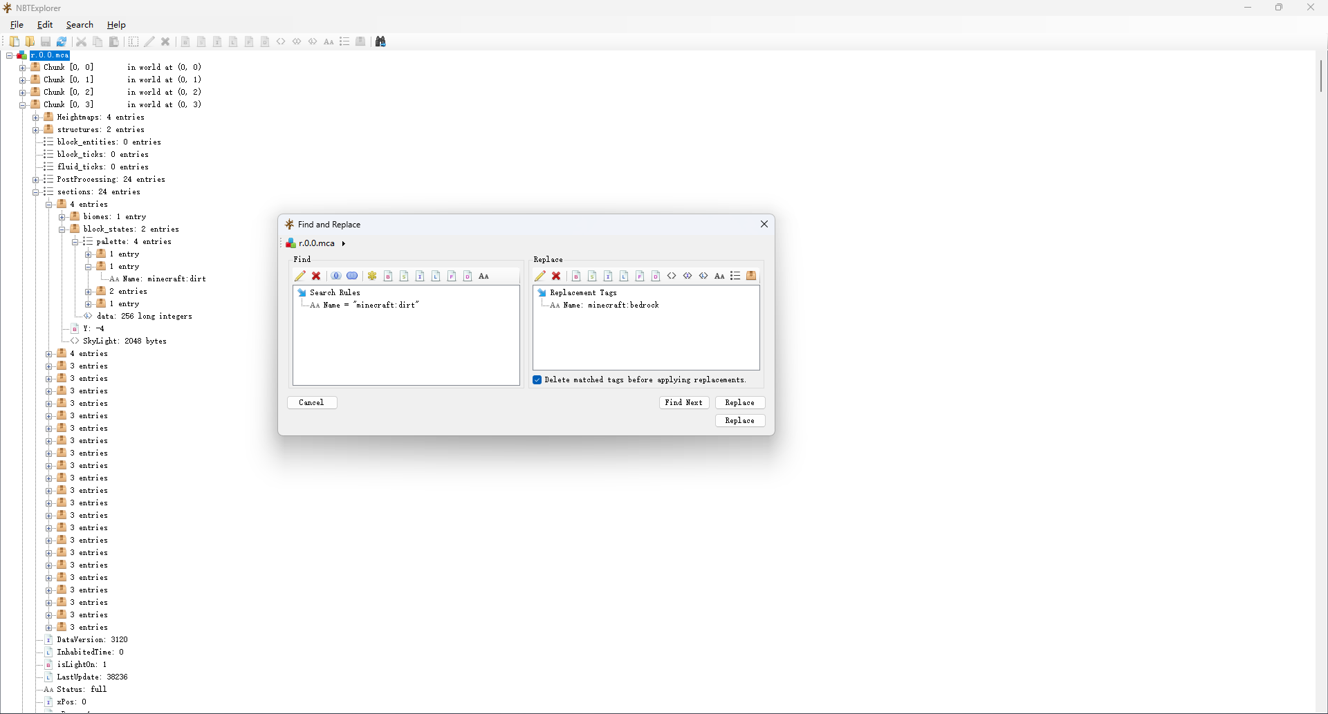Edit the selected search rule with the pencil icon

pyautogui.click(x=301, y=276)
